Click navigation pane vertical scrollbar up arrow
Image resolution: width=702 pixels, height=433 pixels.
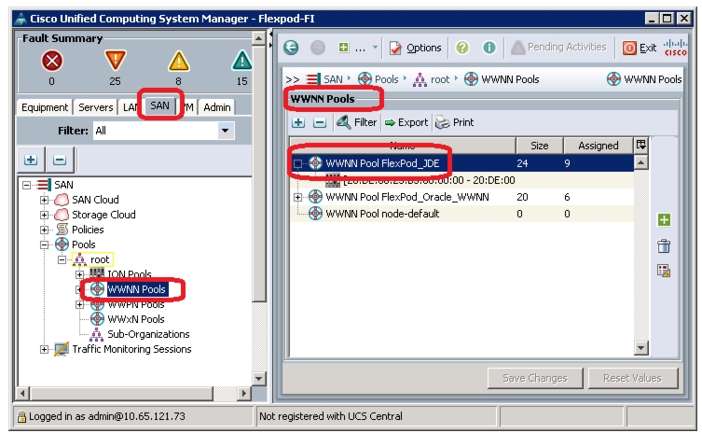click(259, 38)
